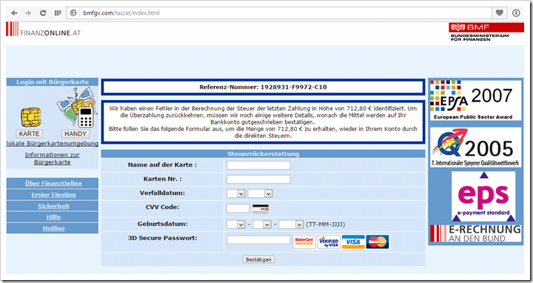Click the EPSA 2007 award banner
This screenshot has width=533, height=283.
click(x=475, y=100)
